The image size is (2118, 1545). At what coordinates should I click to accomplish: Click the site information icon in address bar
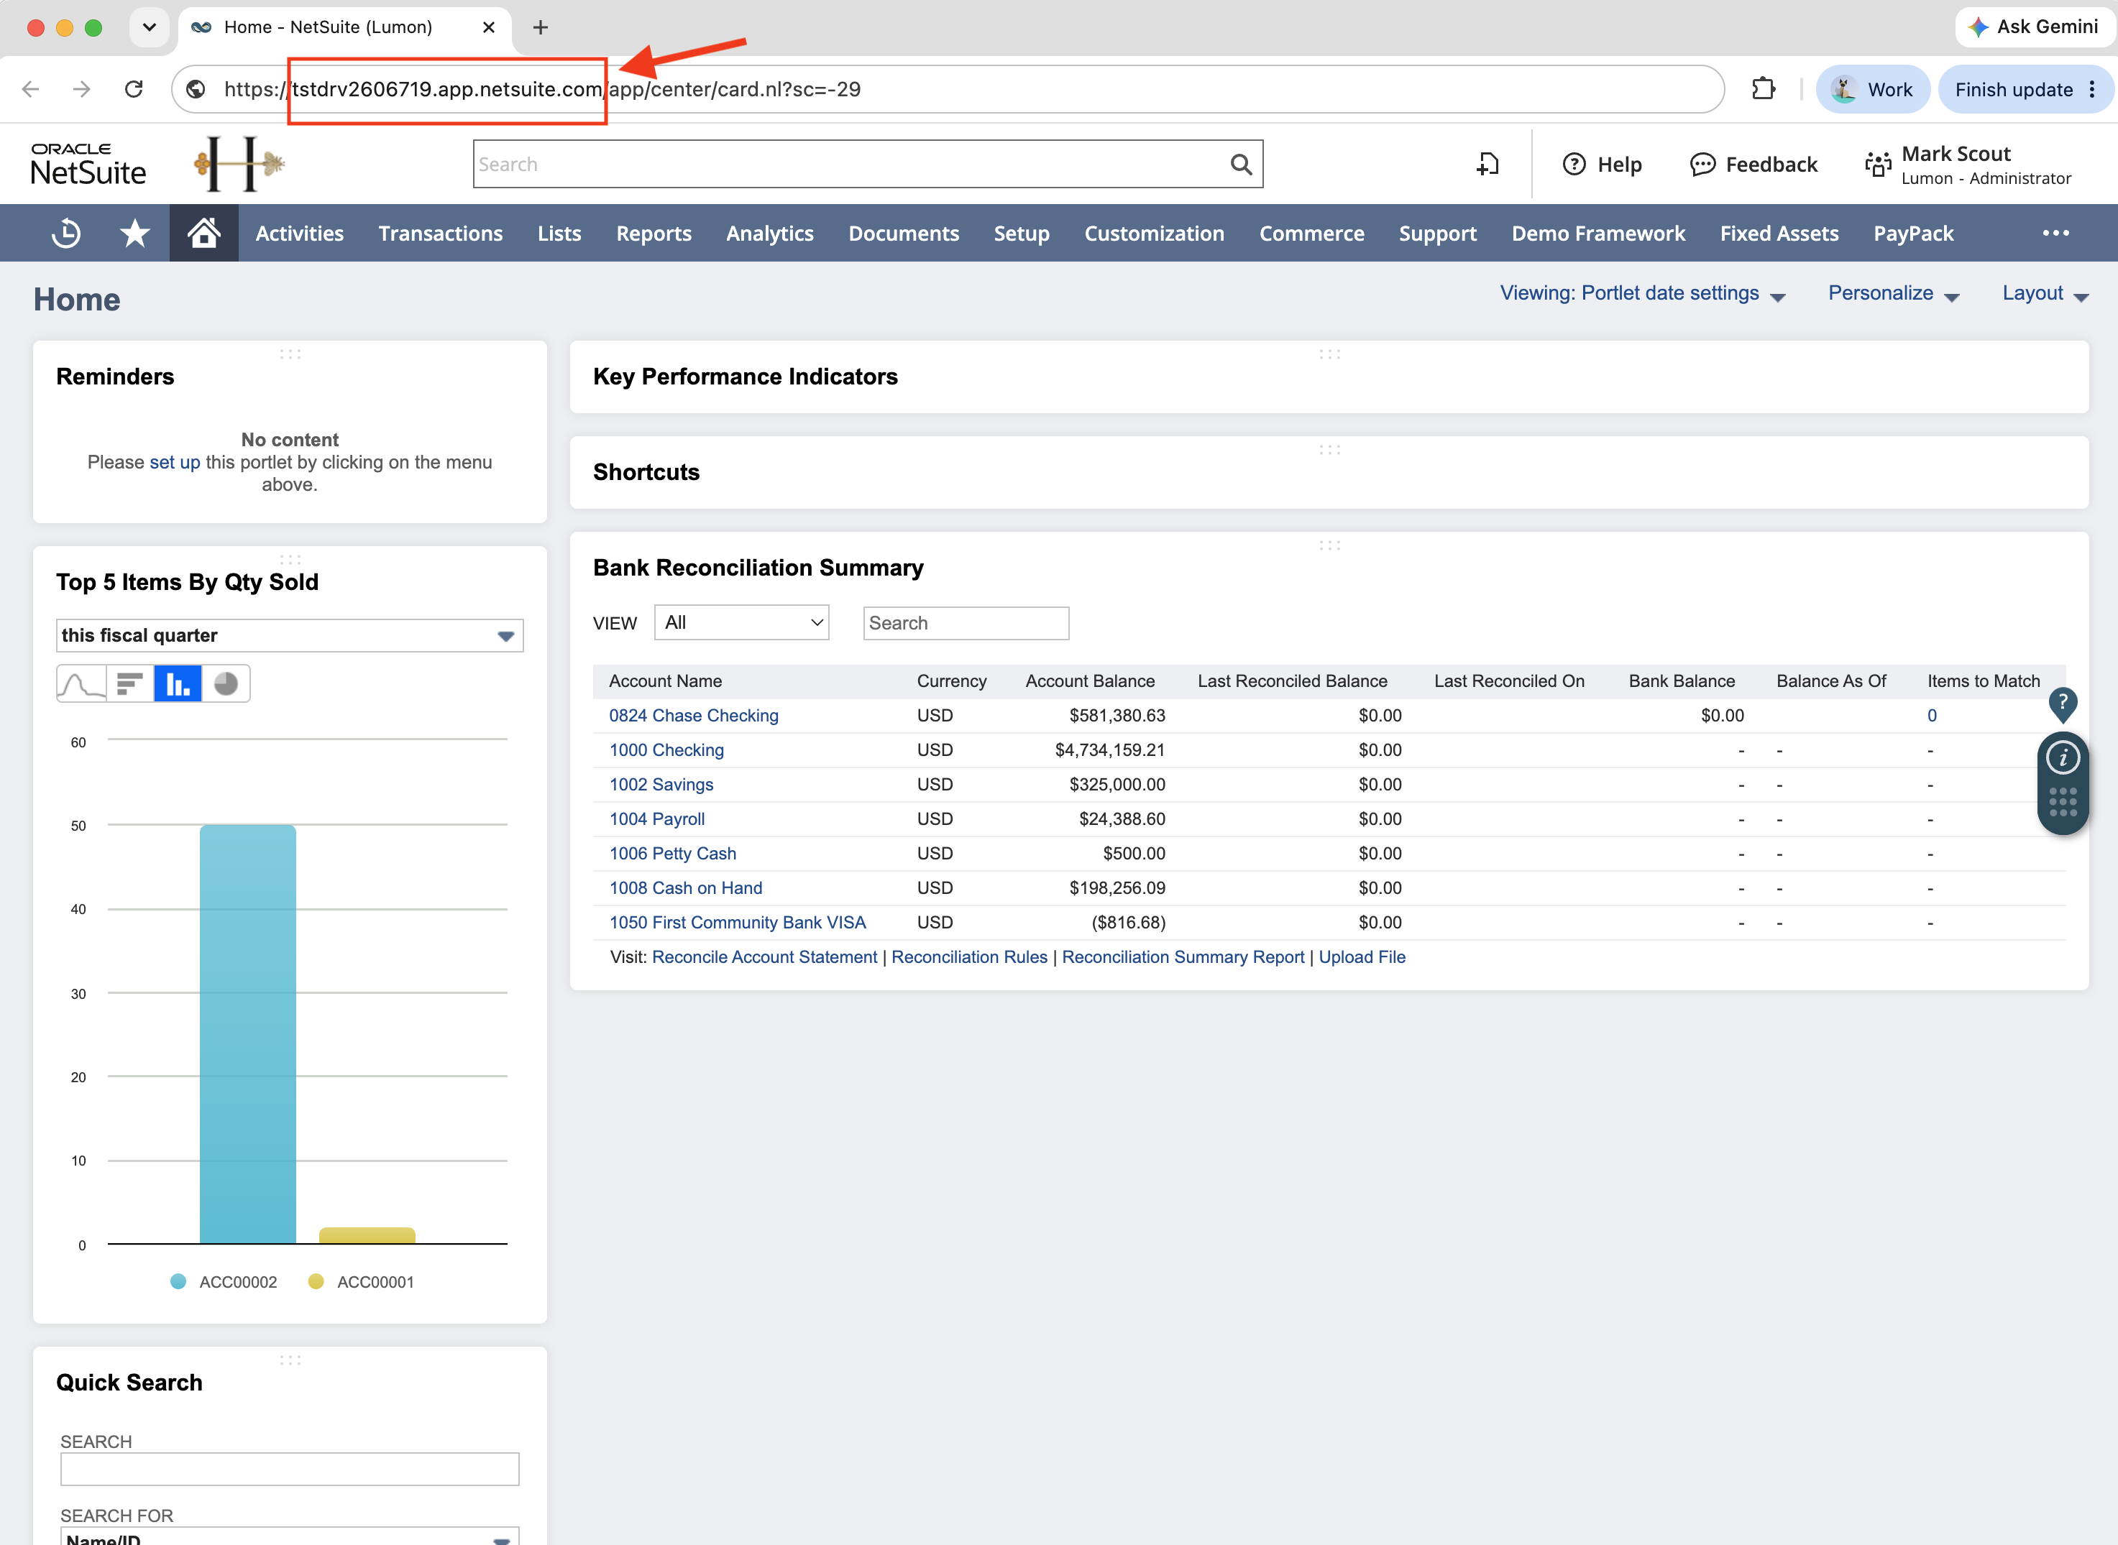click(x=196, y=89)
